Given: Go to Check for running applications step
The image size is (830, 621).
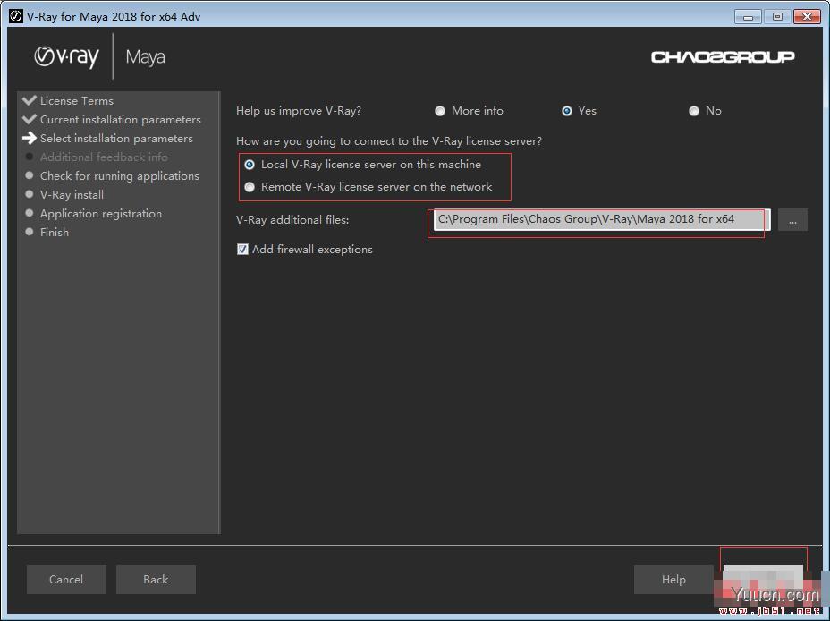Looking at the screenshot, I should pyautogui.click(x=119, y=175).
